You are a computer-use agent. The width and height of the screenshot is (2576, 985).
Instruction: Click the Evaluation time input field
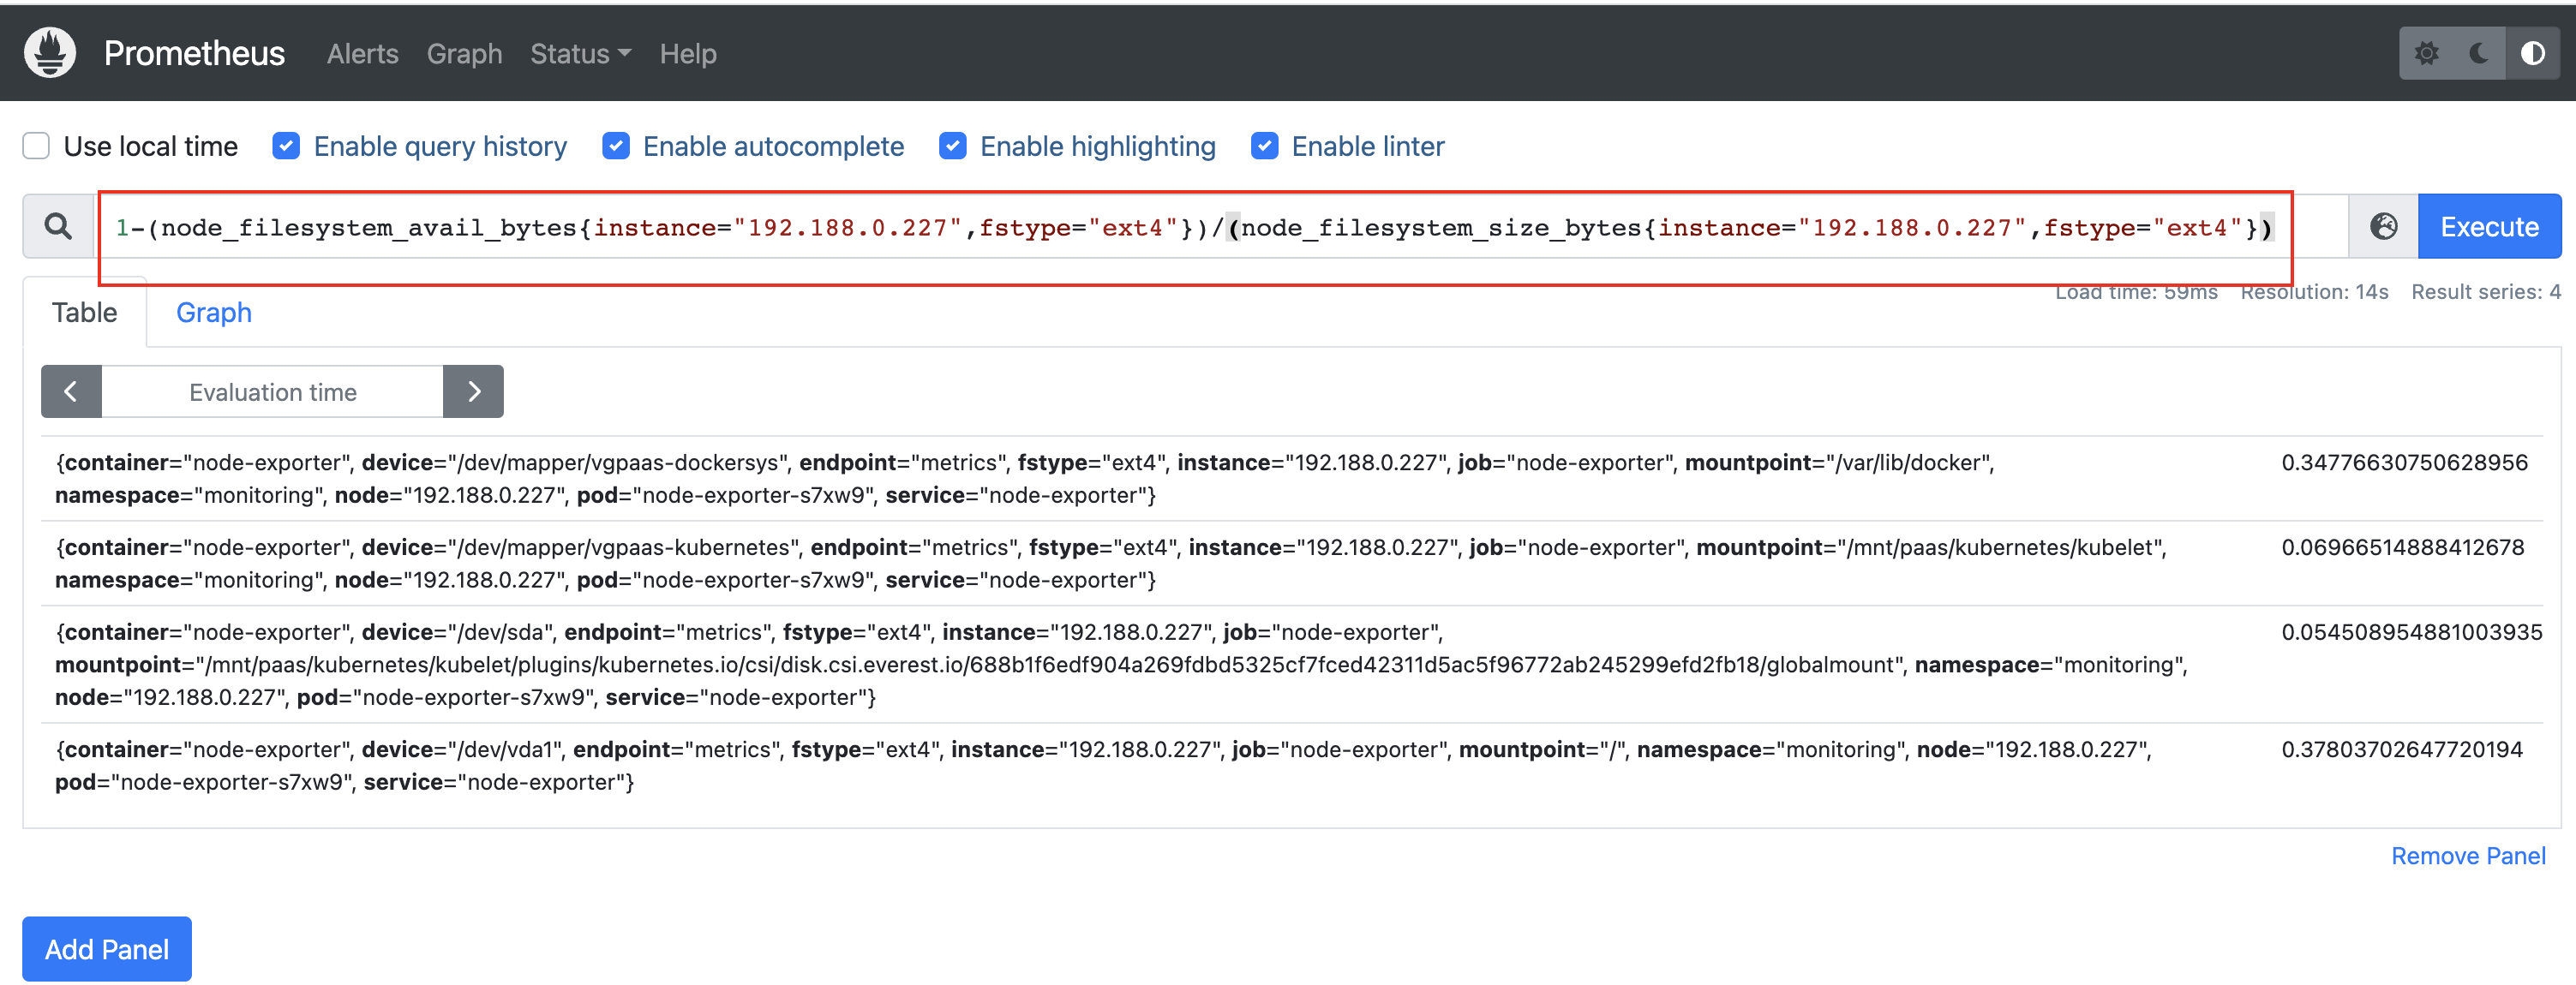272,392
